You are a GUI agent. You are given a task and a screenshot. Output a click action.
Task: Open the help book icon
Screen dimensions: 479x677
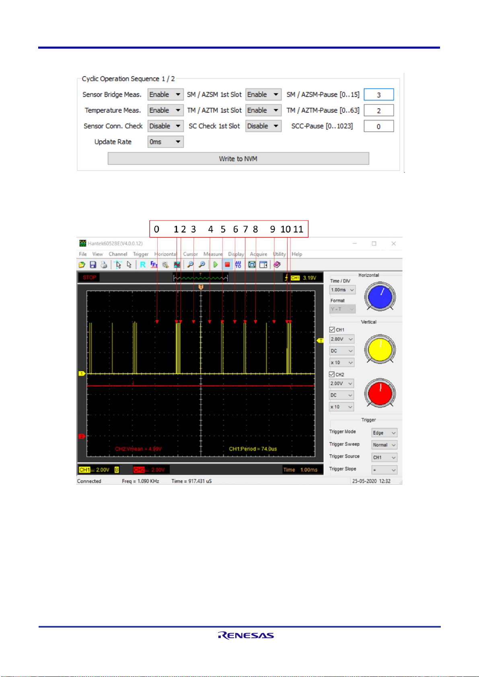[x=277, y=265]
